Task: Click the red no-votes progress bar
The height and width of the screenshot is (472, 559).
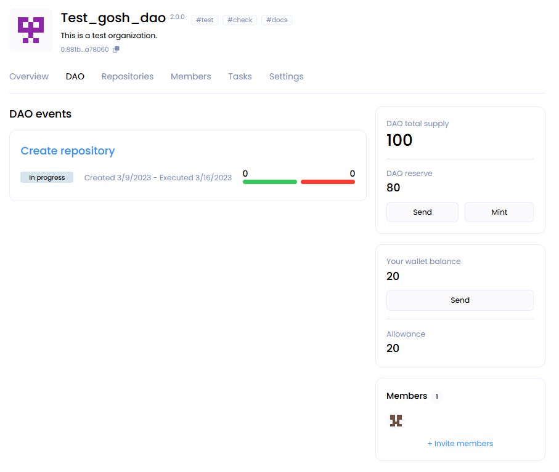Action: click(x=327, y=182)
